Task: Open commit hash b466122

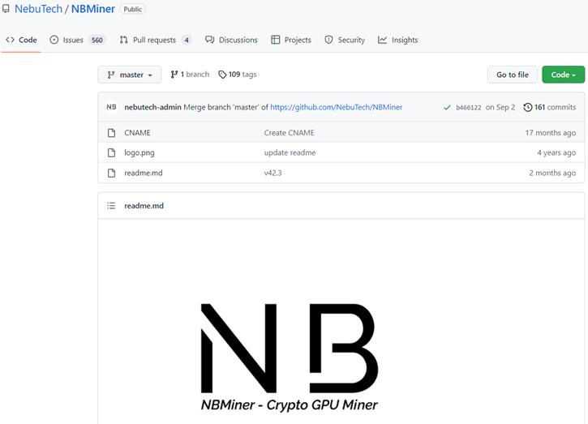Action: [x=469, y=108]
